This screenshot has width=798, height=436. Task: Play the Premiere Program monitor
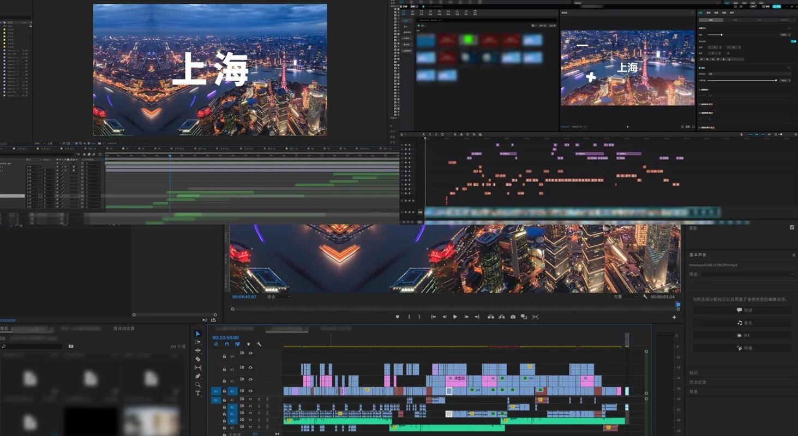[x=455, y=317]
